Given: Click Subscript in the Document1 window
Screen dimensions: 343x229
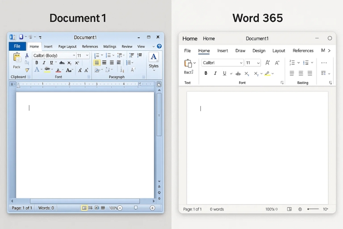Looking at the screenshot, I should [x=69, y=63].
